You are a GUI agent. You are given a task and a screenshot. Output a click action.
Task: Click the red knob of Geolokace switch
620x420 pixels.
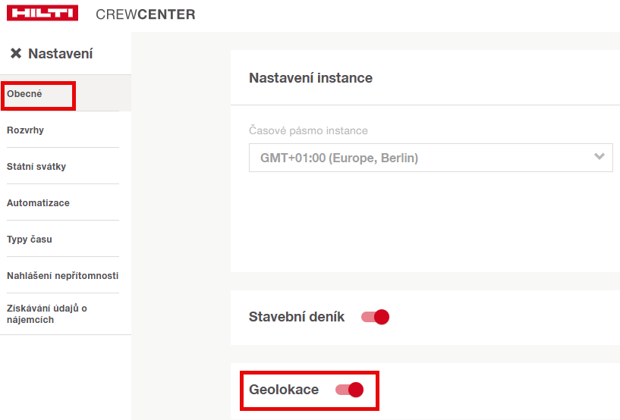(356, 390)
